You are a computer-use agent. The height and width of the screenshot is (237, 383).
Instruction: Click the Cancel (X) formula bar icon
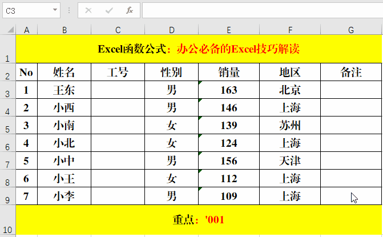pyautogui.click(x=88, y=10)
